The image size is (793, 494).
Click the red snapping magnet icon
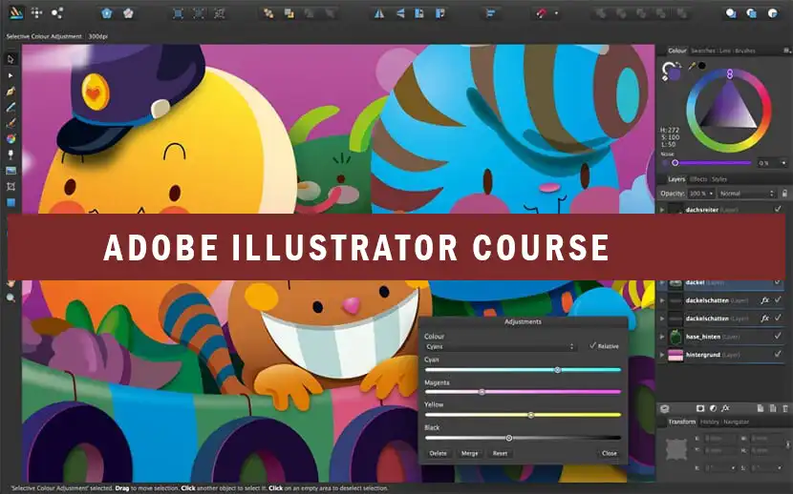point(542,13)
